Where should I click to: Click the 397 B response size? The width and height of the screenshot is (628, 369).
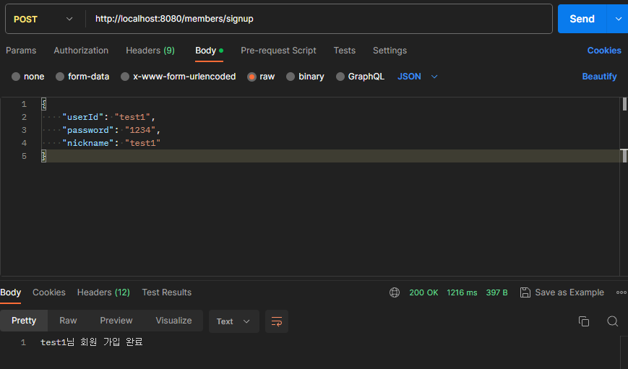[x=496, y=292]
